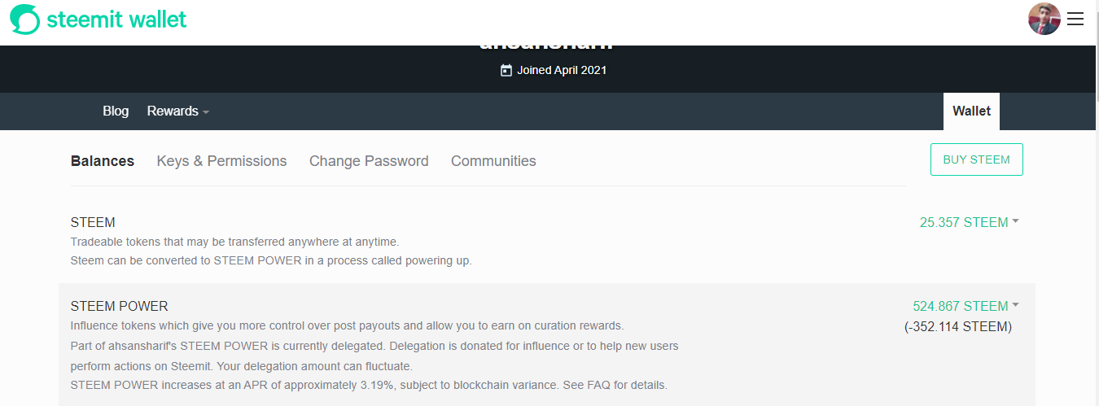The image size is (1099, 406).
Task: Click the "steemit wallet" wordmark text
Action: (x=117, y=20)
